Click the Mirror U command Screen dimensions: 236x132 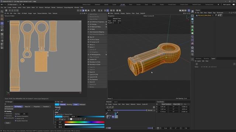(92, 45)
